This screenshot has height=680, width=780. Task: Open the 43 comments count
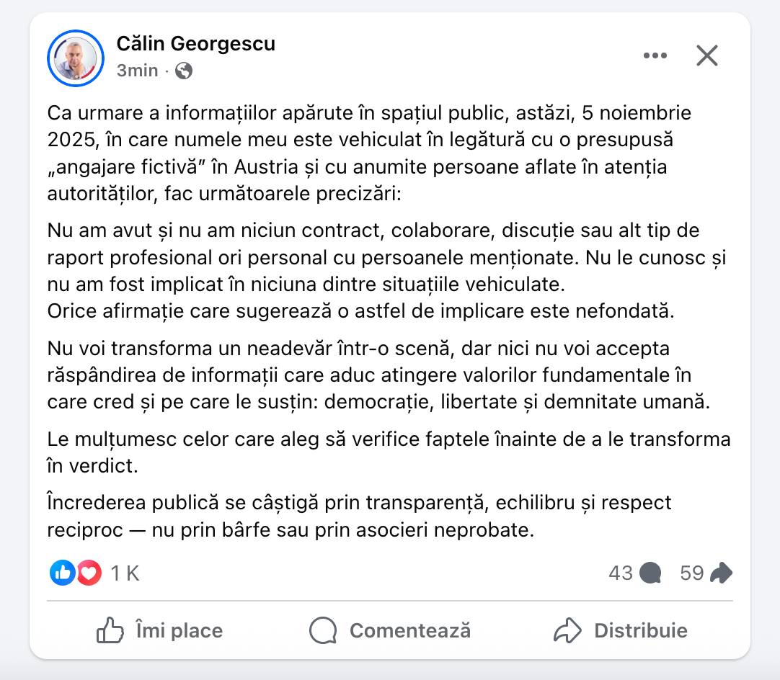point(620,573)
